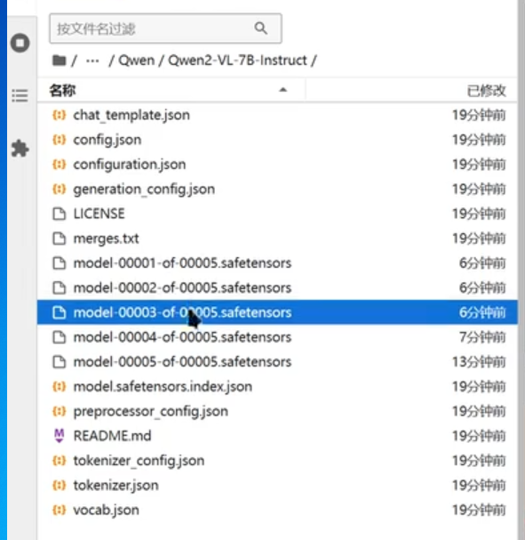Click 7分钟前 modified time of model-00004
This screenshot has height=540, width=525.
point(482,337)
